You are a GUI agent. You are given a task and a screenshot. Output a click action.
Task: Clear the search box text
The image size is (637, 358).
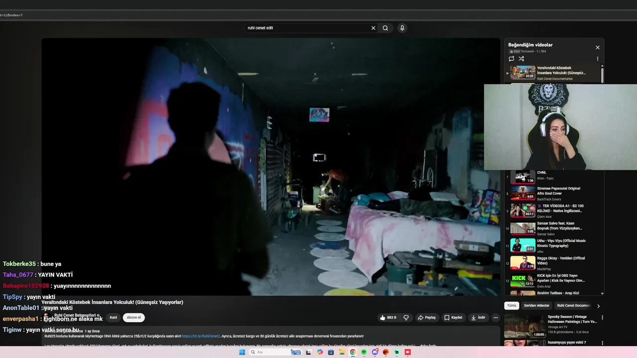coord(373,28)
